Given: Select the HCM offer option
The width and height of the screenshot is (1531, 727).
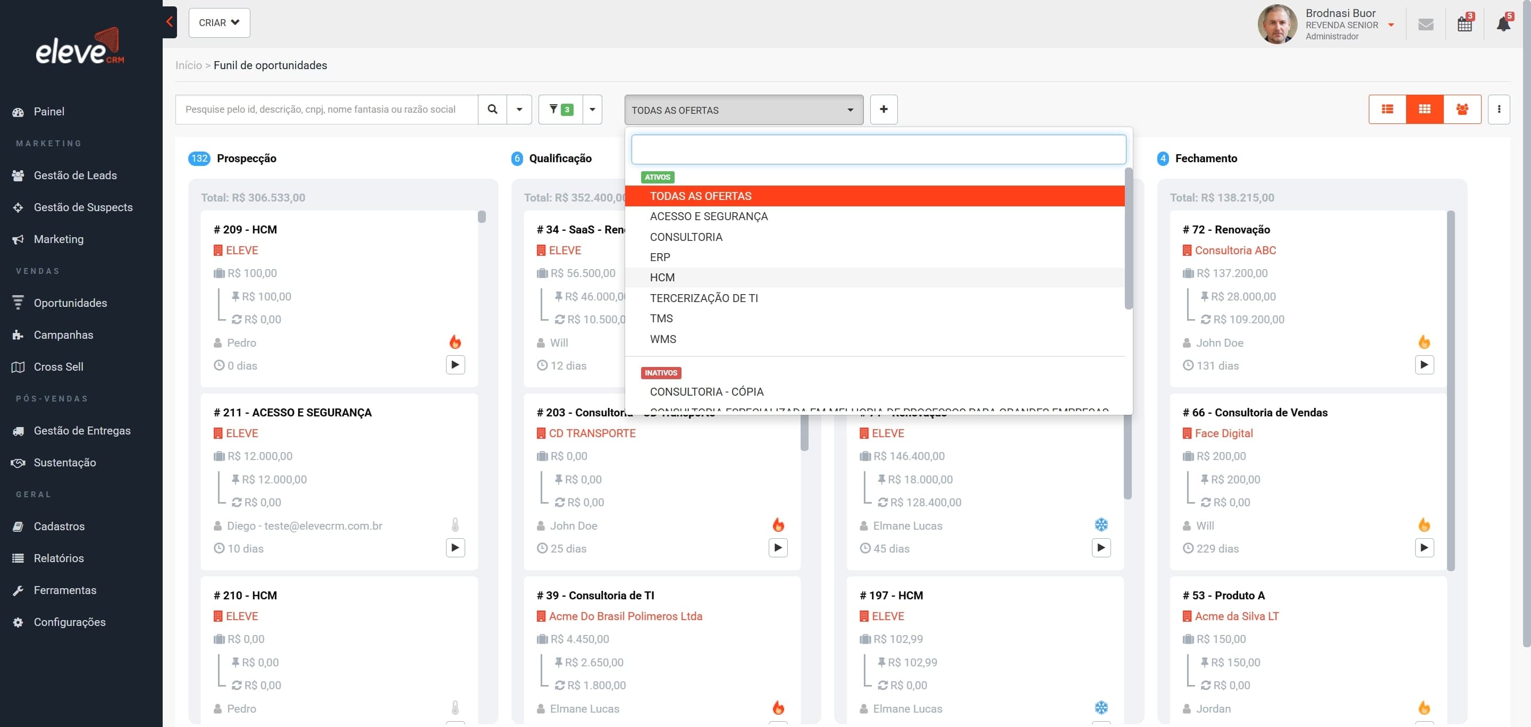Looking at the screenshot, I should (875, 278).
